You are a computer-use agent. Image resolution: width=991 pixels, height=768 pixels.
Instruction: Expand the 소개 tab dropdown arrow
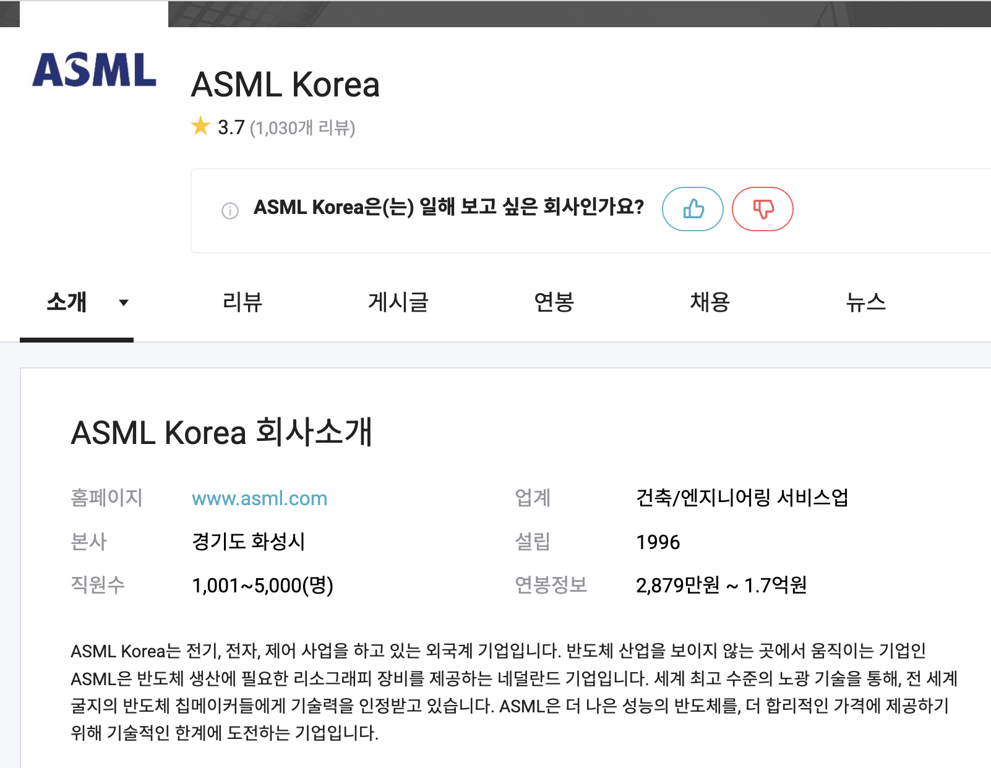pos(124,302)
